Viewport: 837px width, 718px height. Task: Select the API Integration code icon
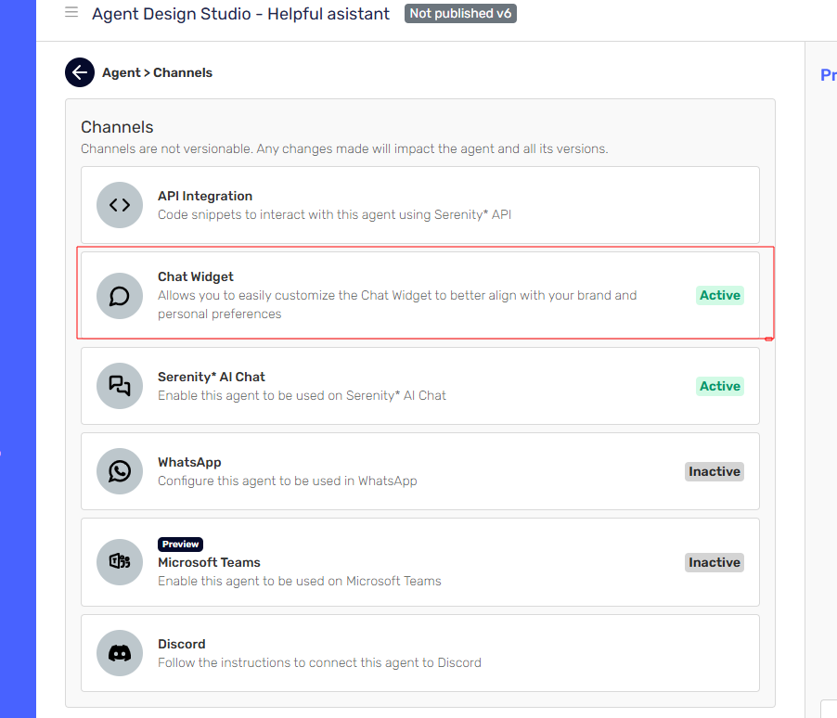[120, 204]
